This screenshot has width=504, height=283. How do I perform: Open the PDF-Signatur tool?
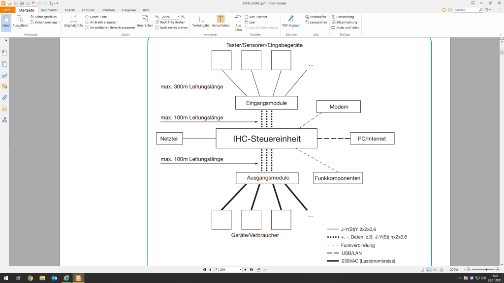click(291, 21)
